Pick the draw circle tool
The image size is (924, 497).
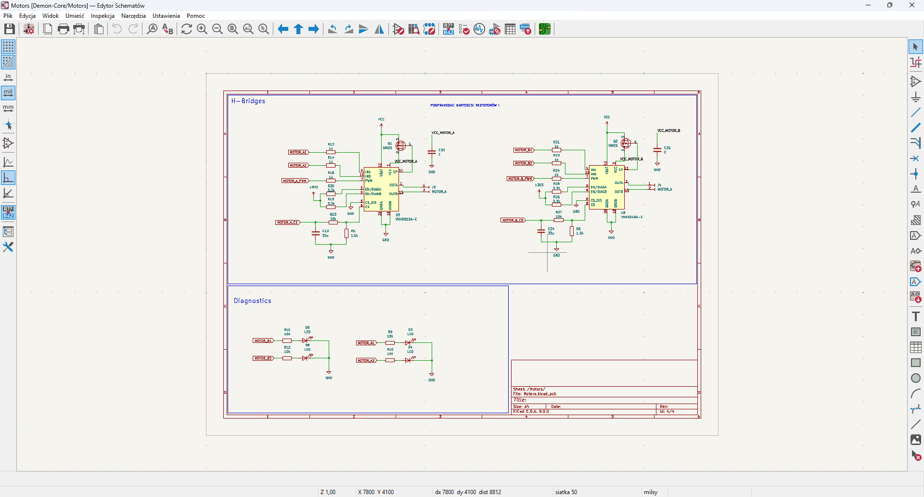tap(915, 378)
